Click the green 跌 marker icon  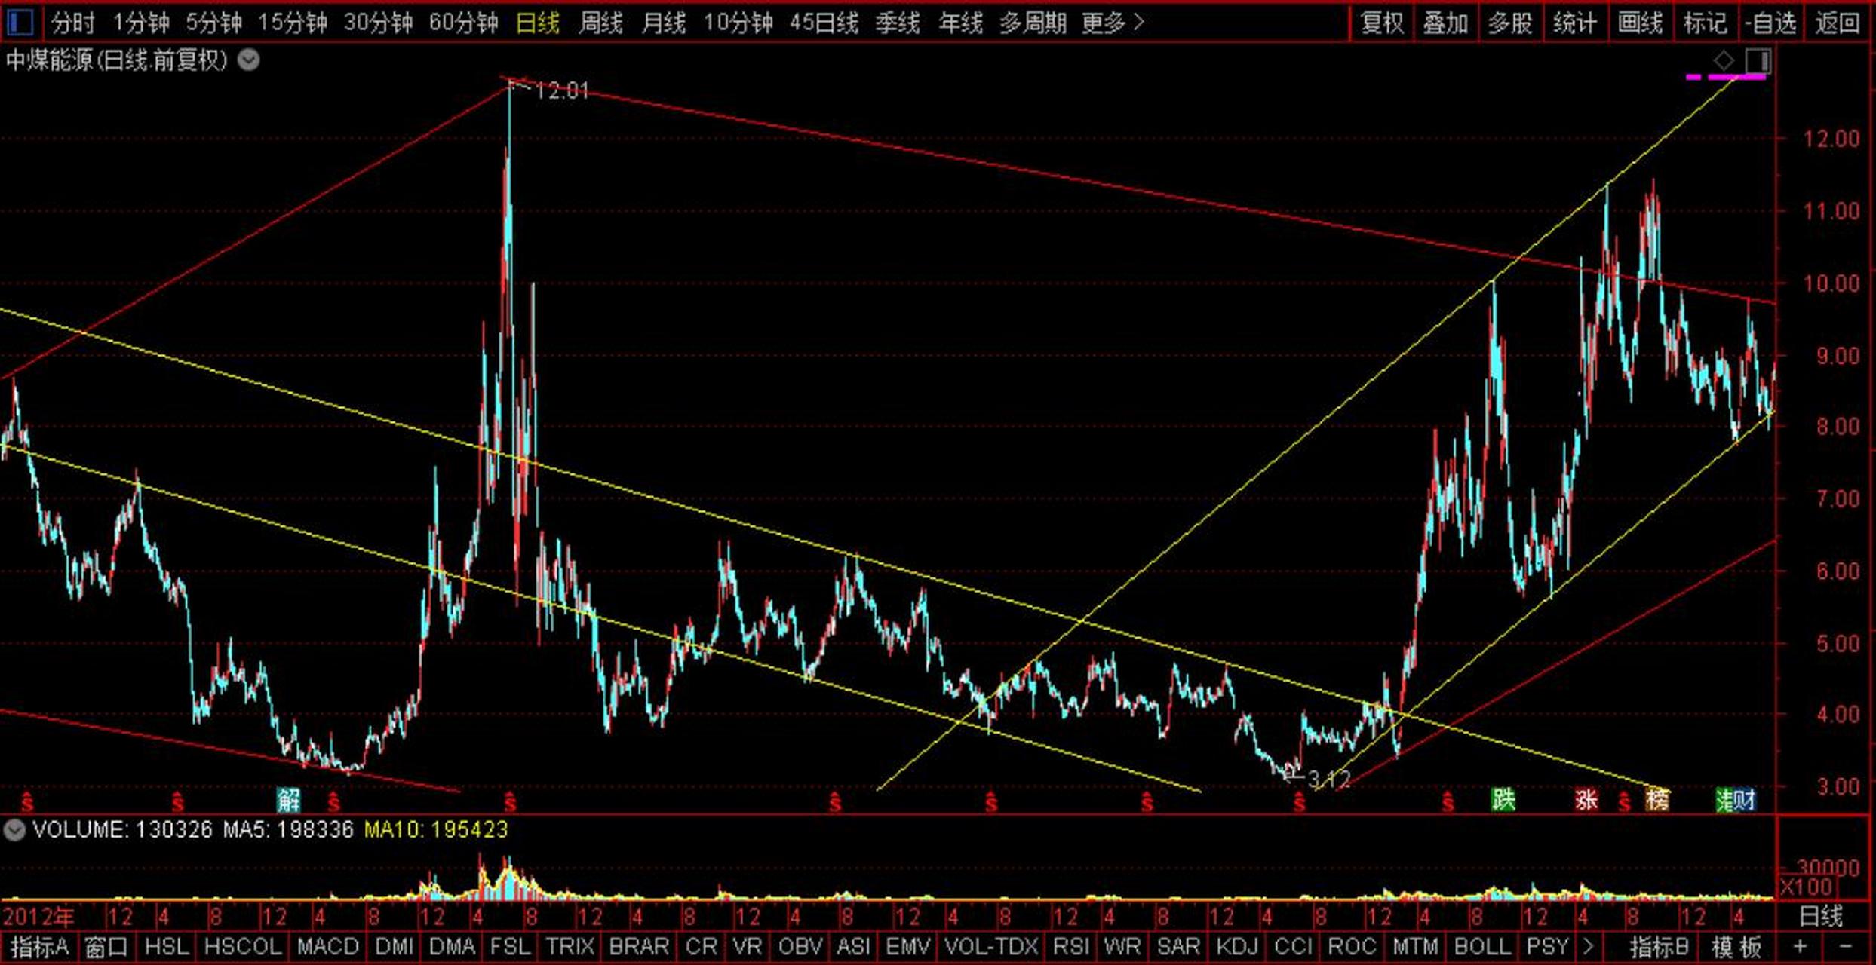tap(1503, 799)
